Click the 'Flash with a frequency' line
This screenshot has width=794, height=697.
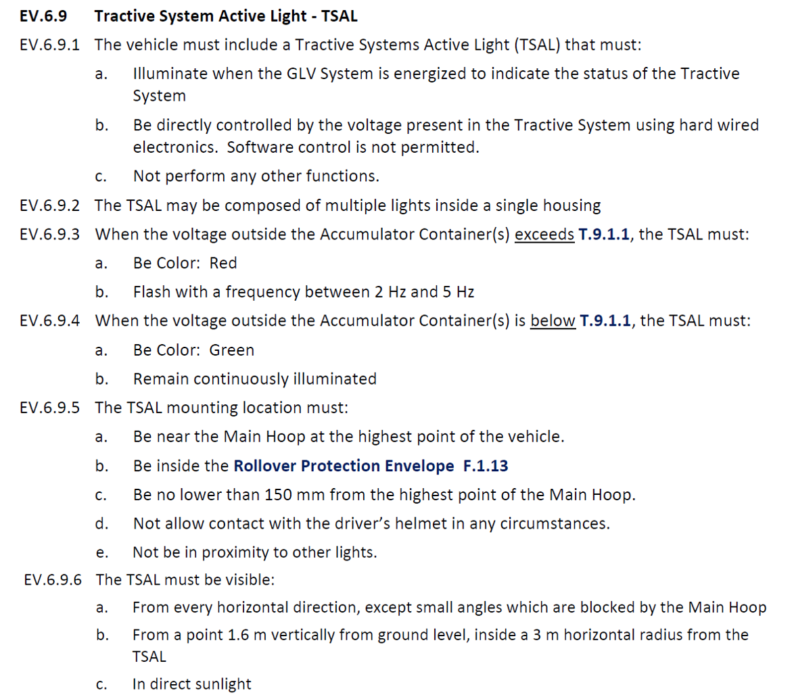point(303,292)
